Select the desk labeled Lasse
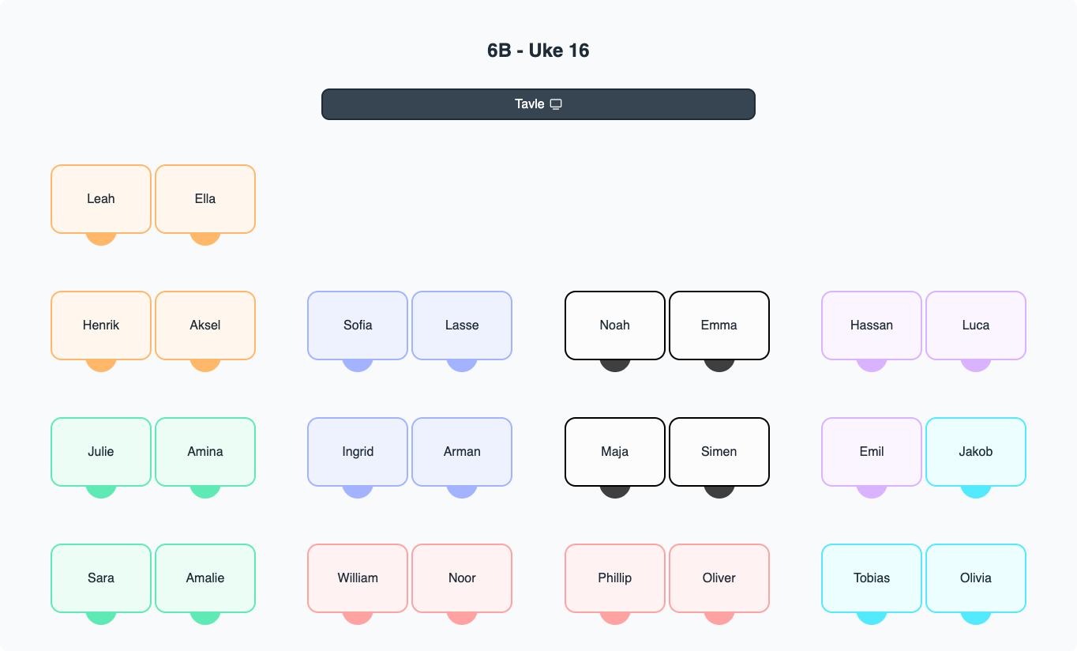 point(462,325)
